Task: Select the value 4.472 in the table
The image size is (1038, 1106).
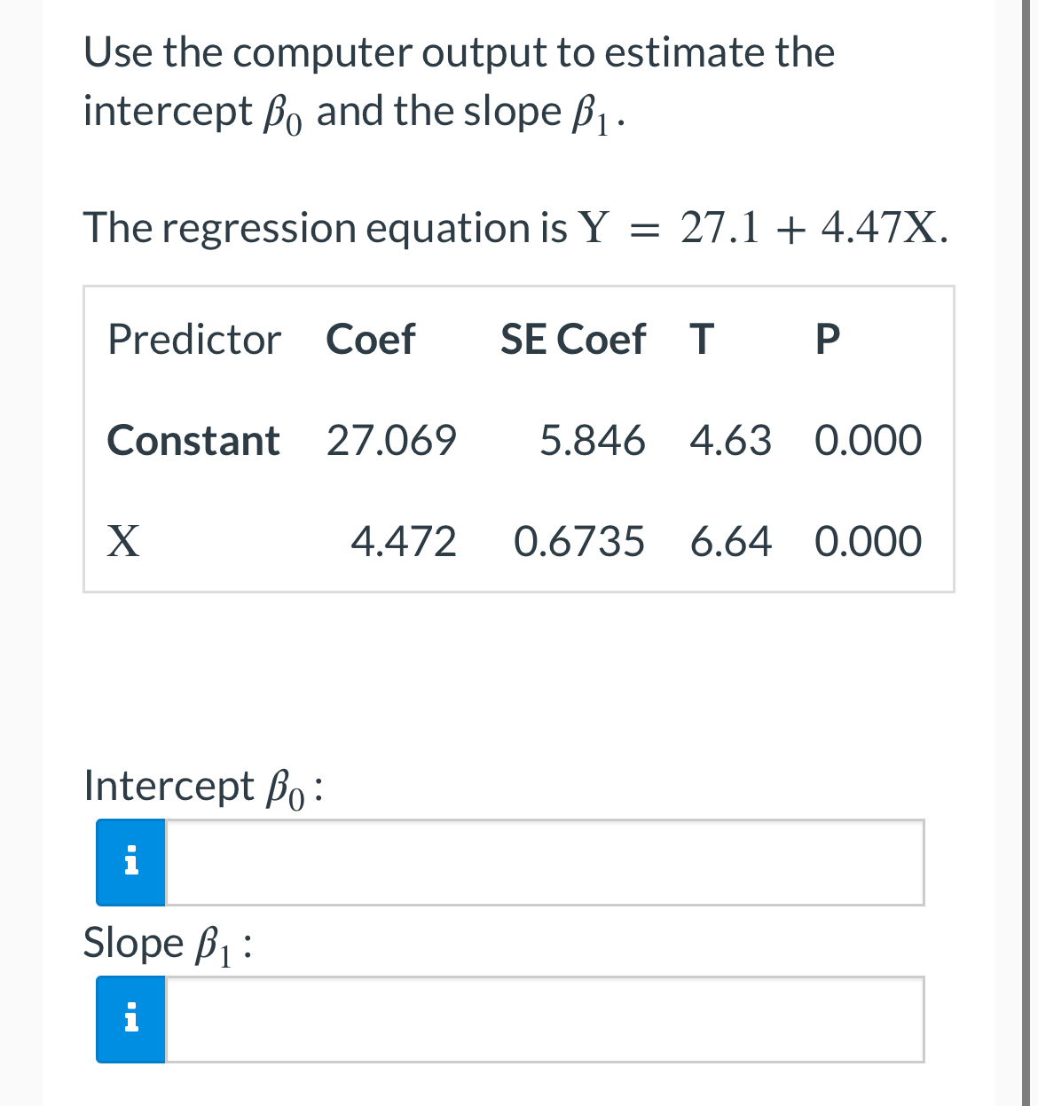Action: click(x=405, y=542)
